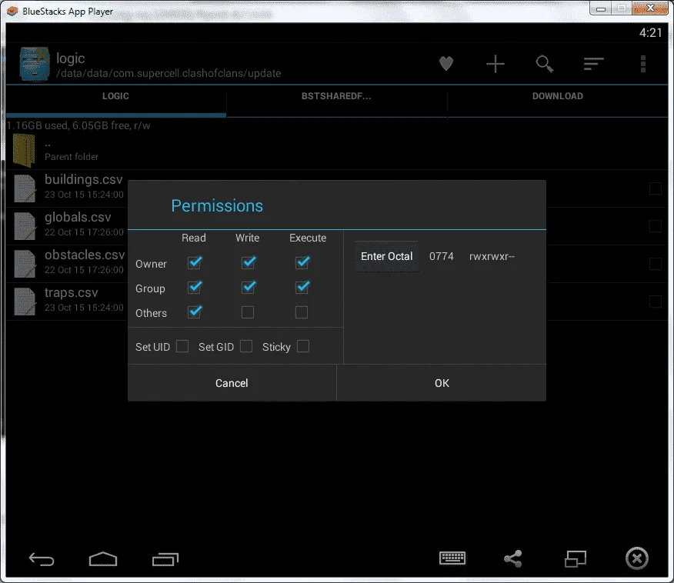The width and height of the screenshot is (674, 583).
Task: Toggle BlueStacks fullscreen icon
Action: click(x=576, y=559)
